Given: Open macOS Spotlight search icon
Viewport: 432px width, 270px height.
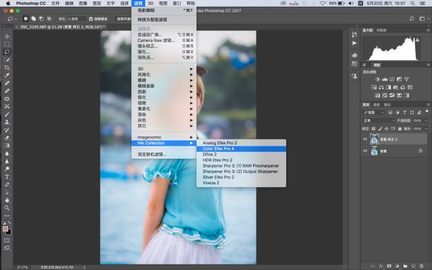Looking at the screenshot, I should (x=412, y=3).
